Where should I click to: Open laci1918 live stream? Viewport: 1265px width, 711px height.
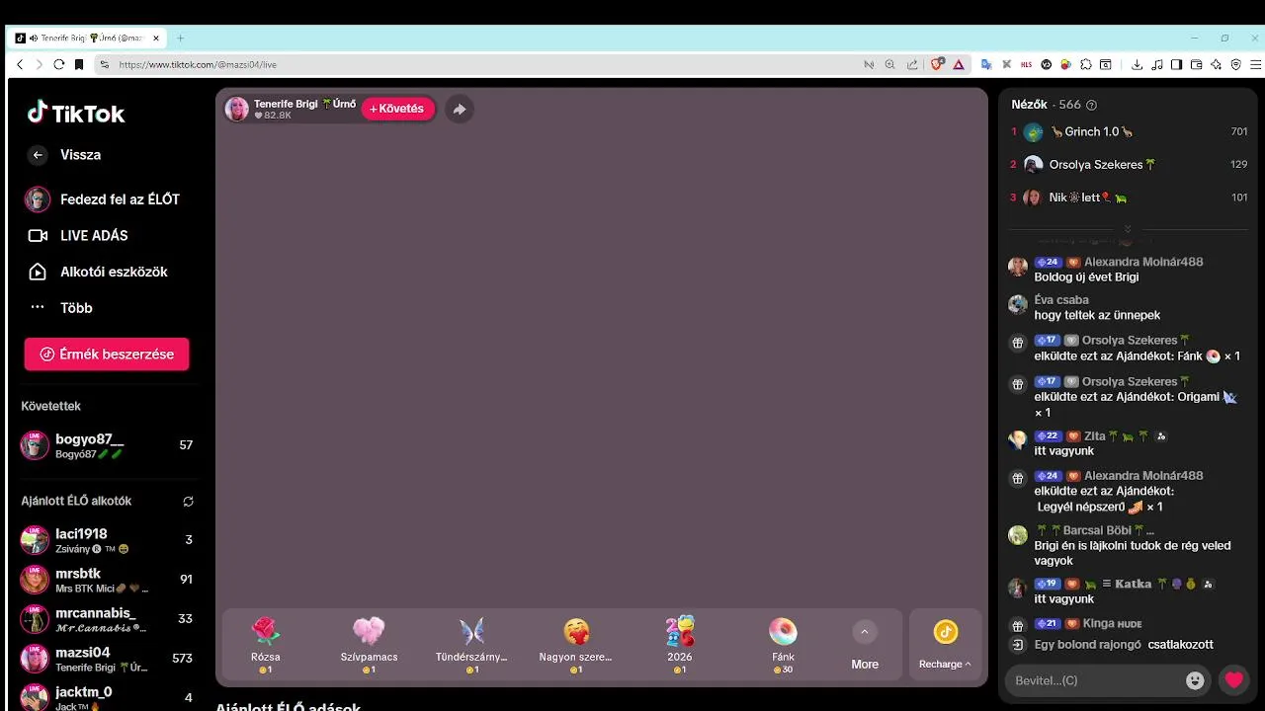coord(107,540)
